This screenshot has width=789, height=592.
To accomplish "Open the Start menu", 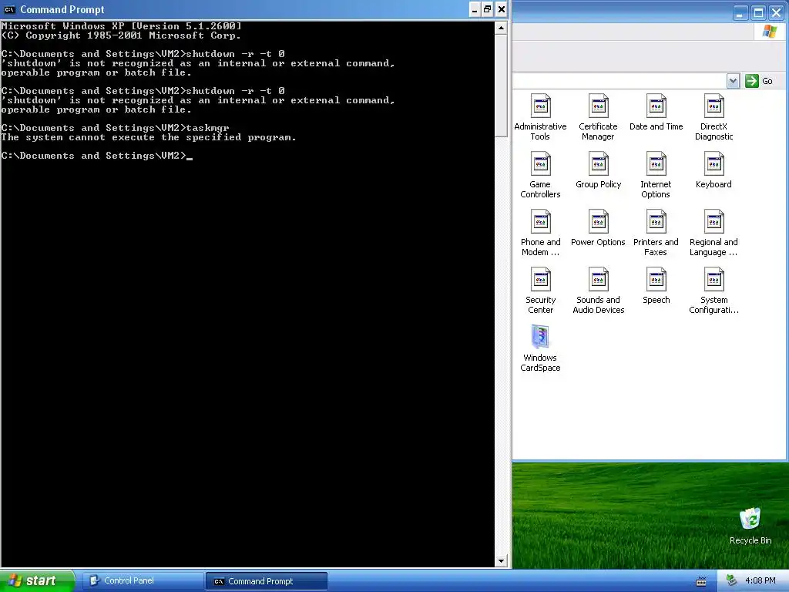I will point(37,580).
